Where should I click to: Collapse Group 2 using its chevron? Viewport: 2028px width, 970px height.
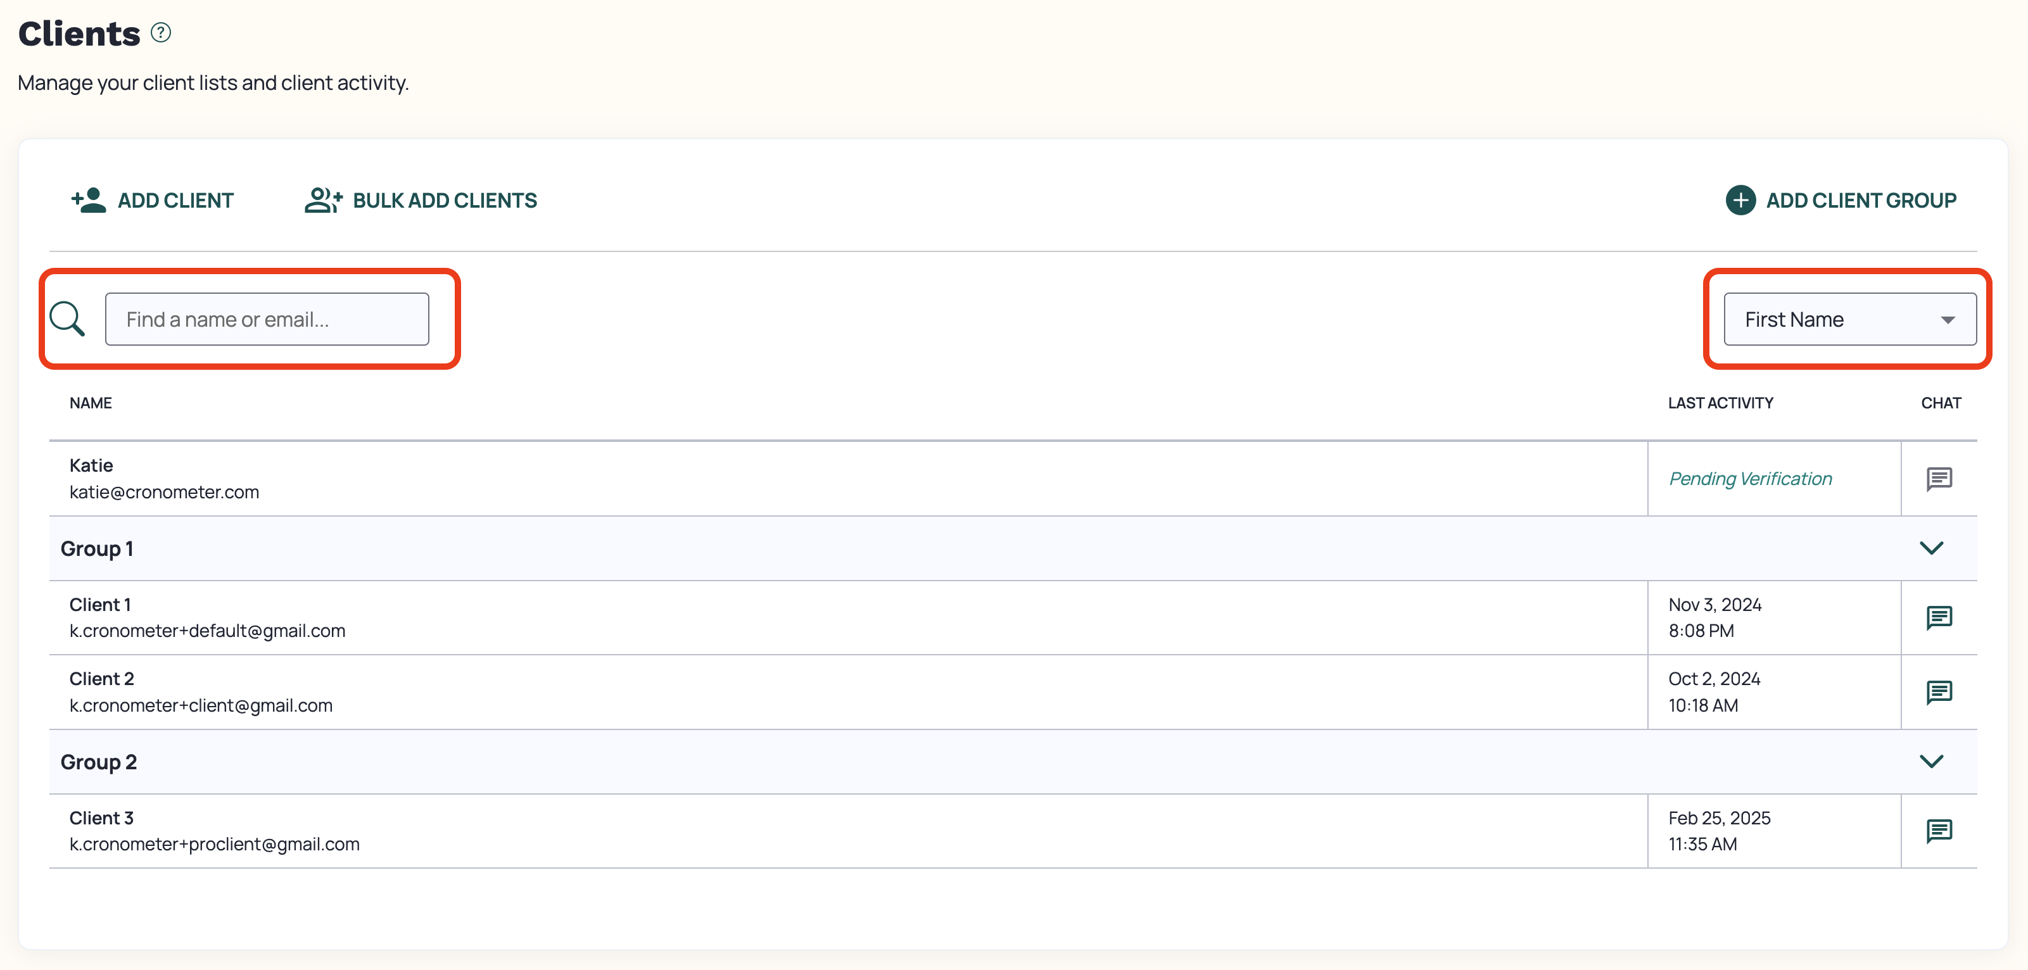pyautogui.click(x=1932, y=761)
